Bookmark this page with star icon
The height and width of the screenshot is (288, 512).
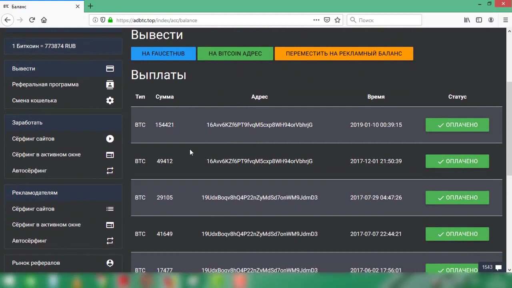pos(337,20)
